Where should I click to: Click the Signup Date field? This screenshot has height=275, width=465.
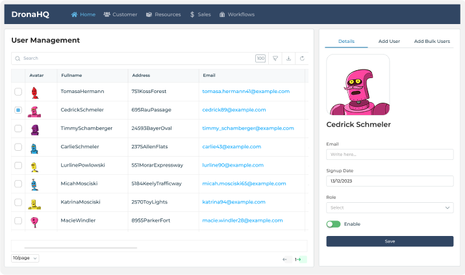[x=390, y=181]
